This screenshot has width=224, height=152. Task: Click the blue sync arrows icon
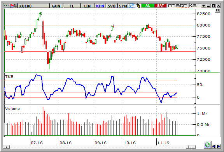131,6
